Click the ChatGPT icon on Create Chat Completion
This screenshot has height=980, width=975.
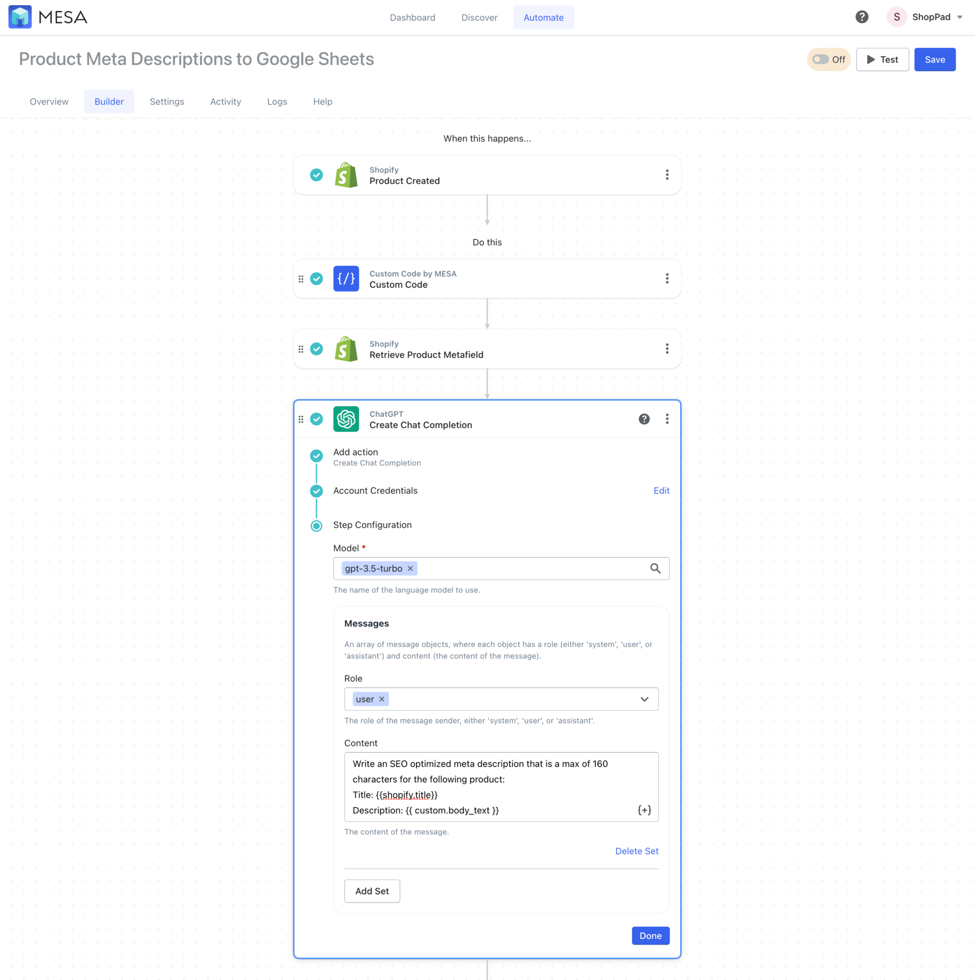pyautogui.click(x=346, y=419)
